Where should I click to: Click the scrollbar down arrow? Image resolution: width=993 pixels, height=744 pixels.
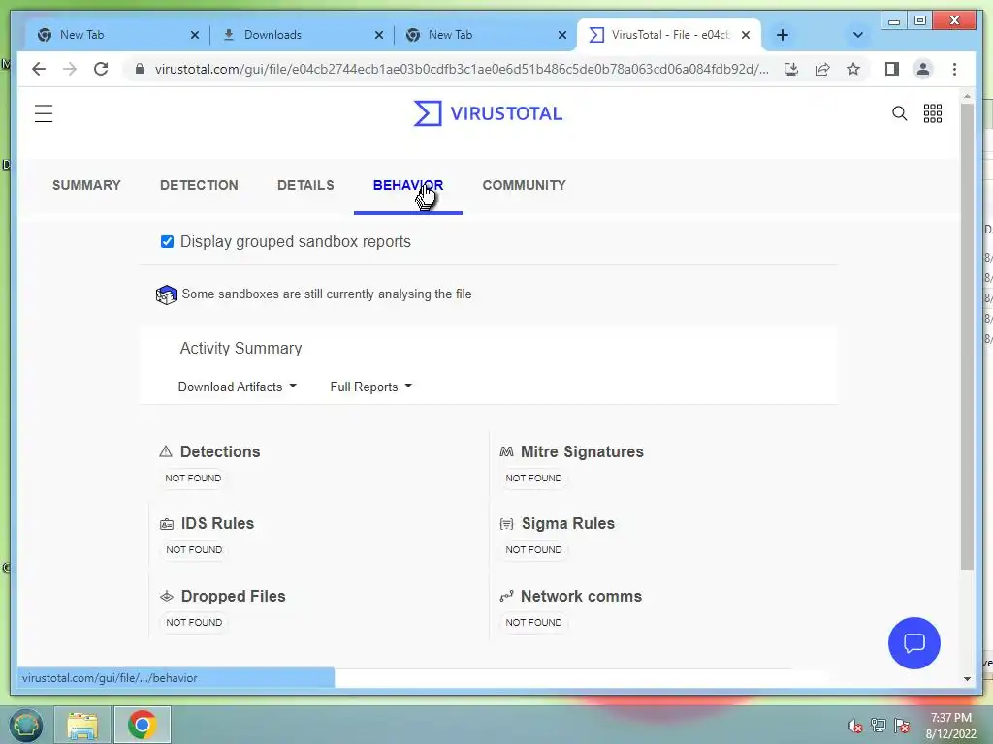pyautogui.click(x=967, y=679)
